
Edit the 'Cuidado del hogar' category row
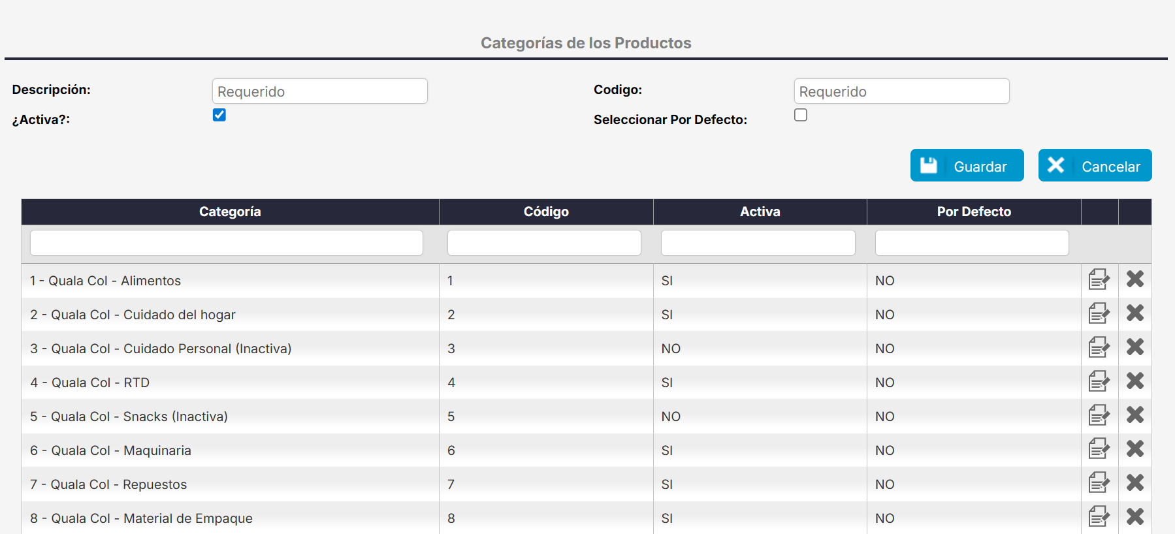tap(1099, 313)
